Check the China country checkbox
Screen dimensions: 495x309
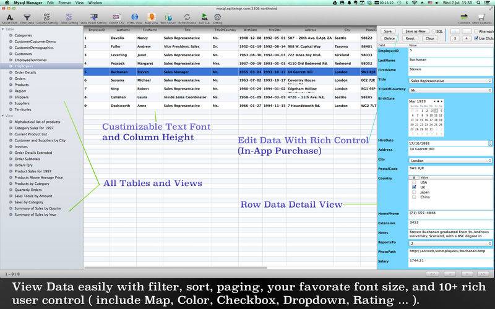point(414,197)
